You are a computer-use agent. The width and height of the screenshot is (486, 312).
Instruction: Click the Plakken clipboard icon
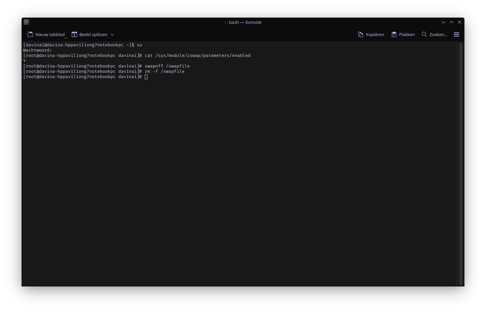tap(394, 34)
